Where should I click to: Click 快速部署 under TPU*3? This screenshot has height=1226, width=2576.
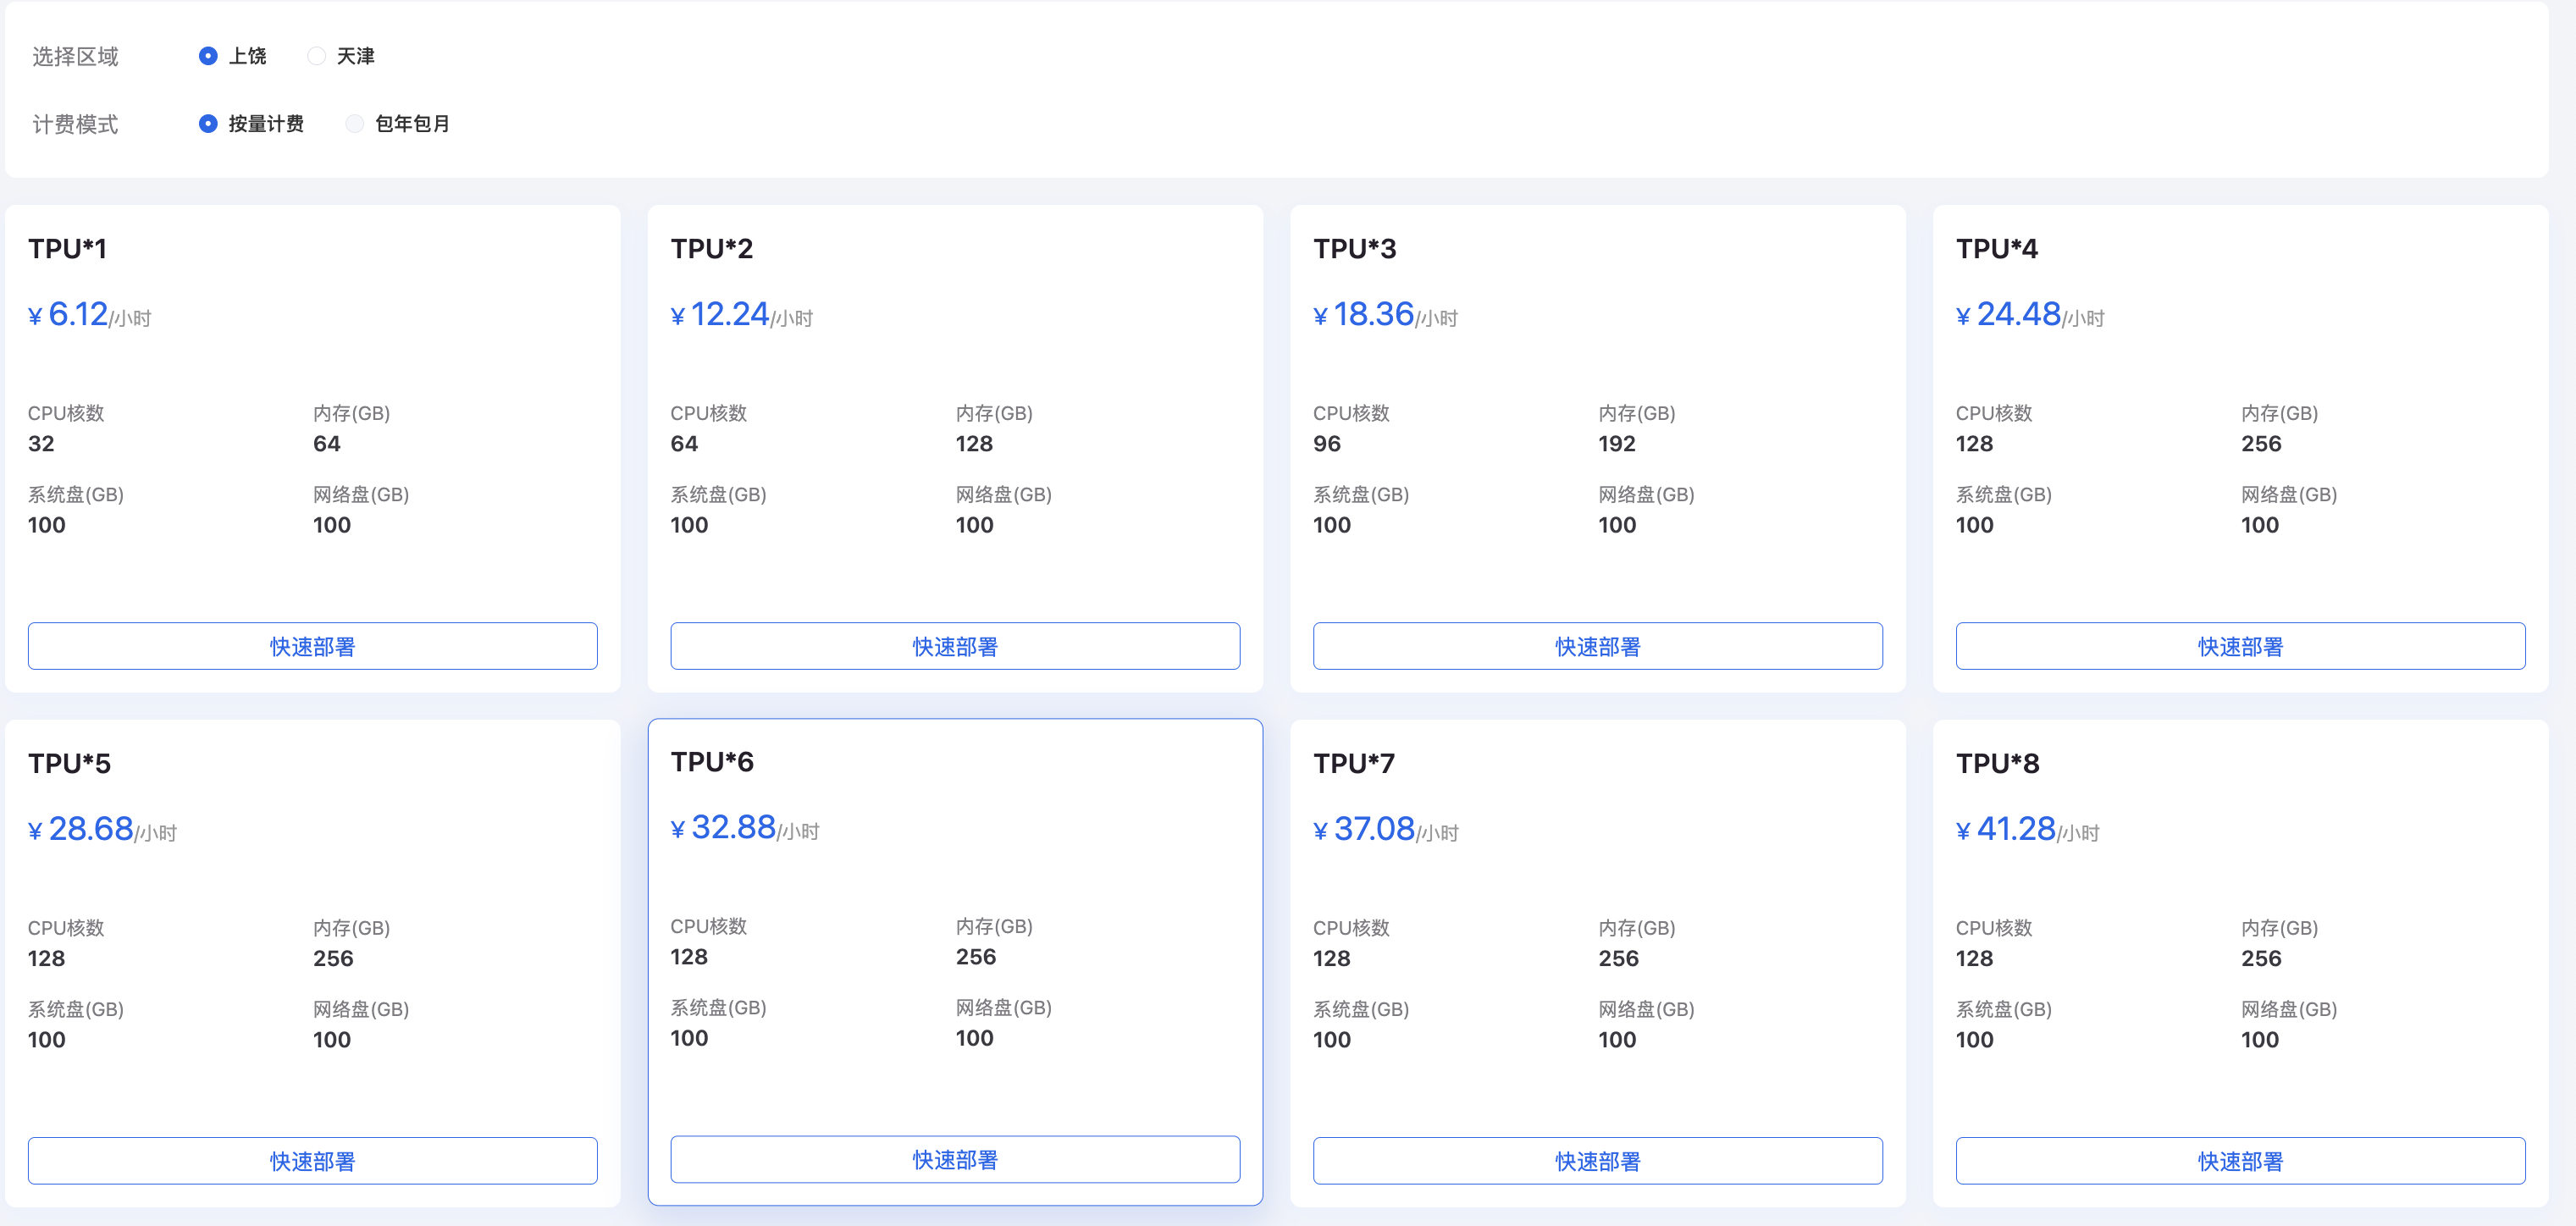1596,646
